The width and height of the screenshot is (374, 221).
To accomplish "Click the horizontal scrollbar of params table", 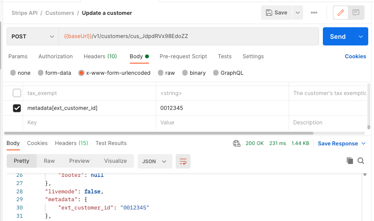I will (159, 133).
